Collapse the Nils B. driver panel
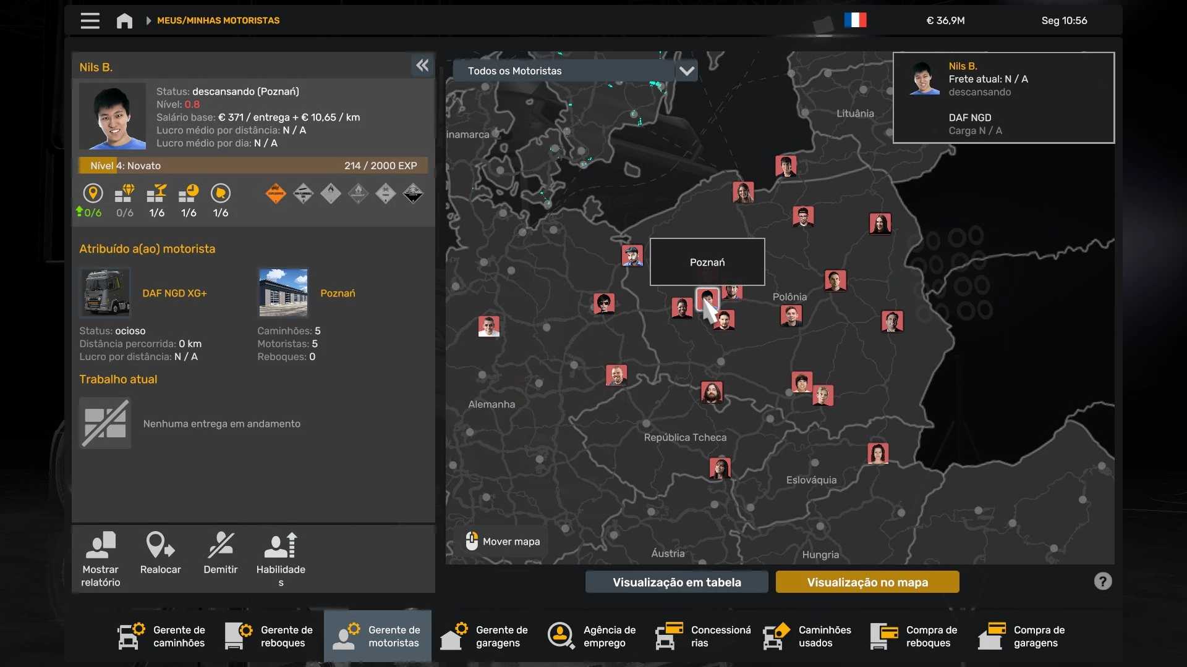Image resolution: width=1187 pixels, height=667 pixels. 422,65
